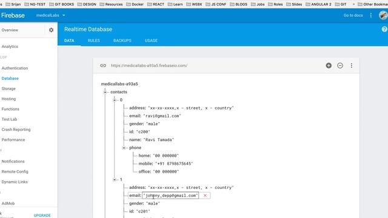Select contact 1 address value

(191, 188)
